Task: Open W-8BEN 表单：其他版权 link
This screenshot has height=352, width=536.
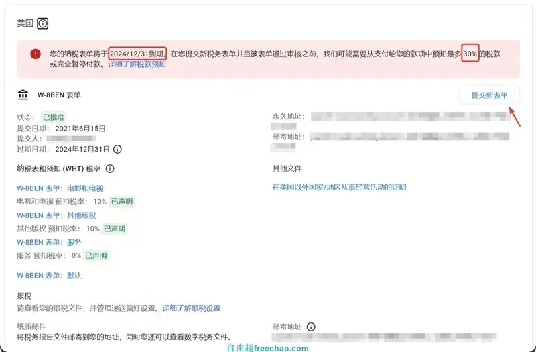Action: [x=56, y=215]
